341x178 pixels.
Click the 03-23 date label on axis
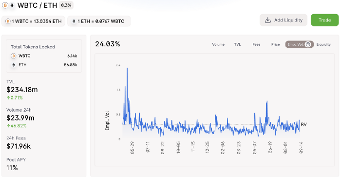pos(239,148)
